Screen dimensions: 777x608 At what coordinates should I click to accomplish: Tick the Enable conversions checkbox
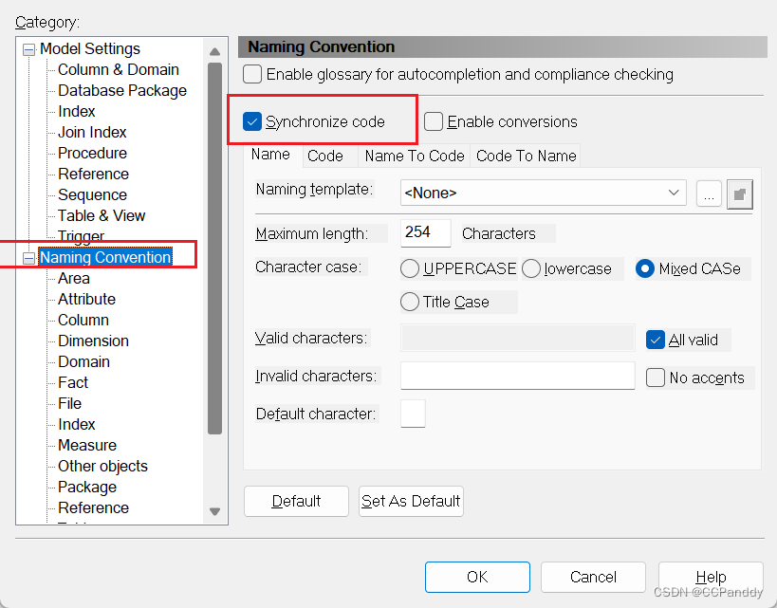pos(434,121)
